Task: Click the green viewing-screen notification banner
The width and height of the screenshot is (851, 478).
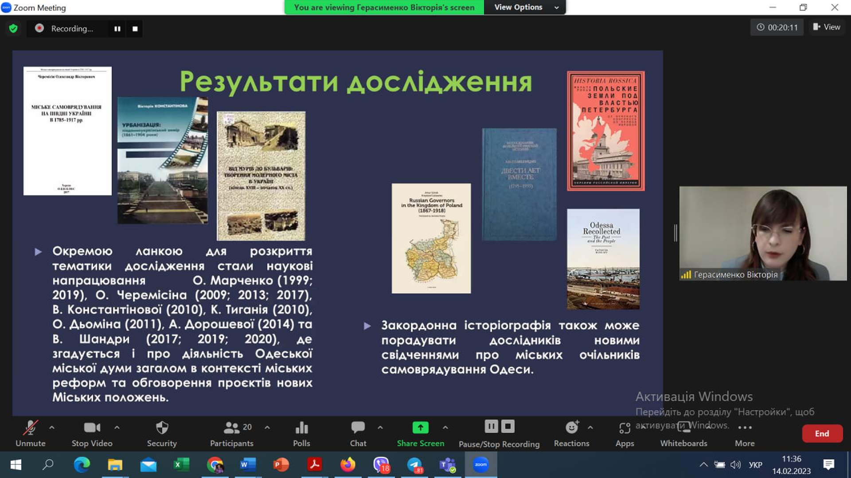Action: (384, 7)
